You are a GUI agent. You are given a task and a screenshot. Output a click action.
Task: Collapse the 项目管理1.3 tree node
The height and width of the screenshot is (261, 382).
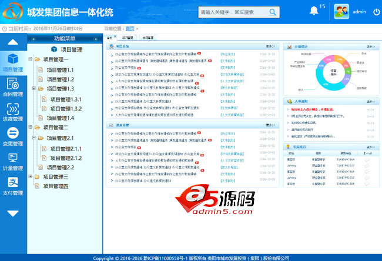[35, 89]
